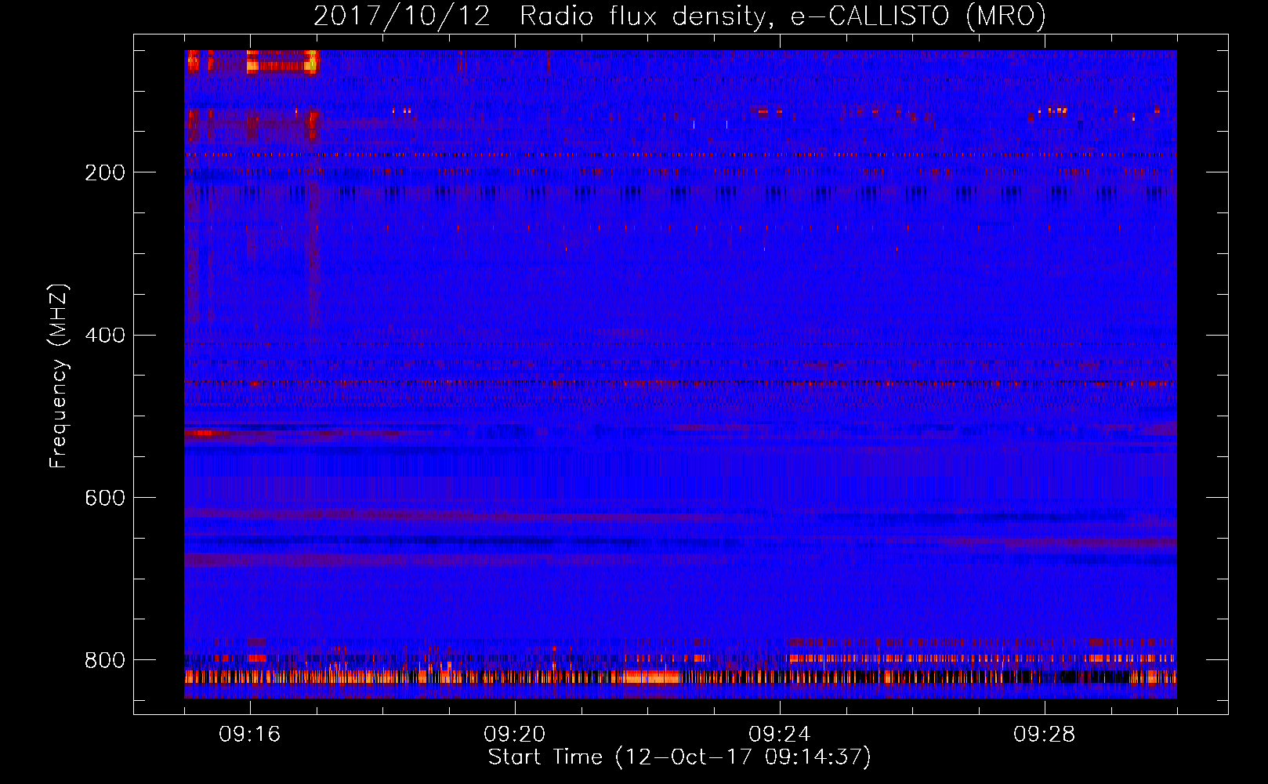1268x784 pixels.
Task: Click the 09:16 time tick label
Action: click(x=250, y=734)
